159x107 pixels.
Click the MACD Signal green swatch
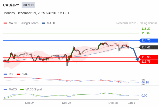coord(22,90)
